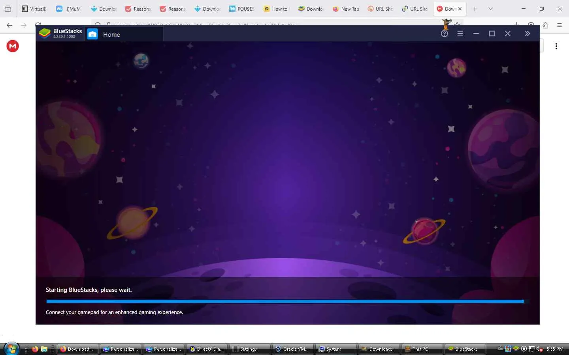
Task: Switch to DirectX Diagnostic taskbar button
Action: click(x=207, y=349)
